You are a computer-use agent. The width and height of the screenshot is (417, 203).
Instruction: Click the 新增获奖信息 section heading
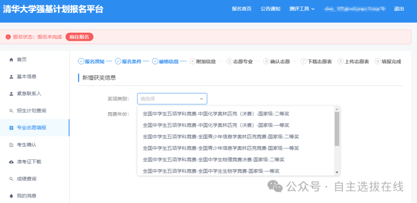99,78
